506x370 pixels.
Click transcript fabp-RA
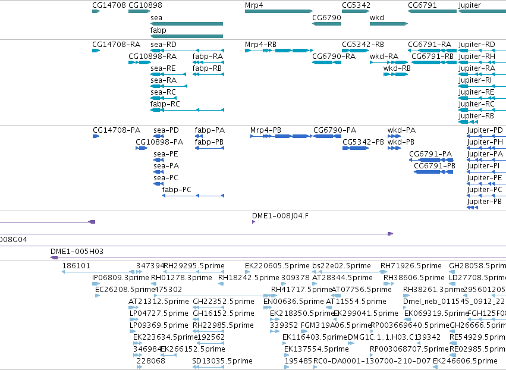tap(208, 62)
